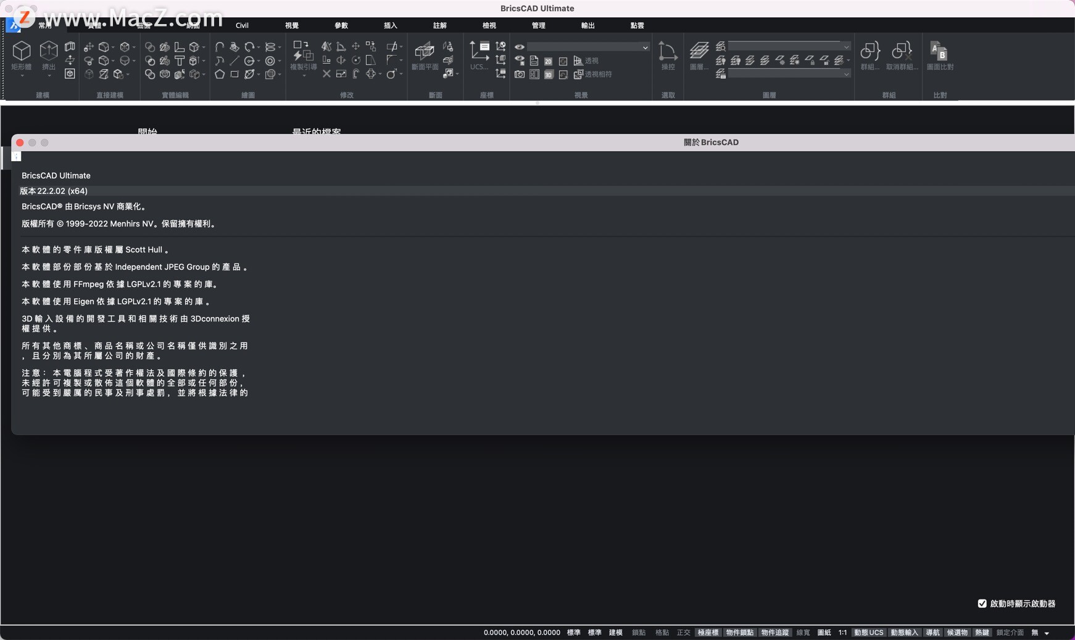This screenshot has height=640, width=1075.
Task: Click the 取消群組 ungroup tool
Action: pos(902,55)
